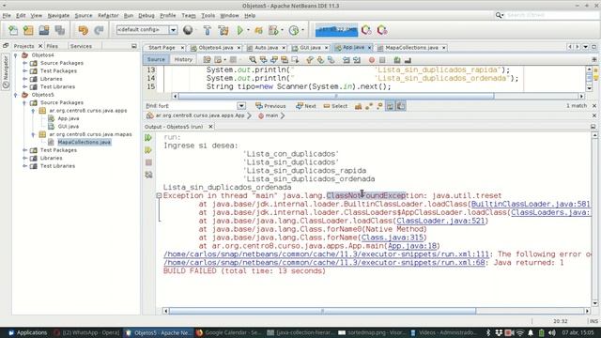Expand Source Packages under Objetos4
The image size is (601, 338).
(x=24, y=63)
